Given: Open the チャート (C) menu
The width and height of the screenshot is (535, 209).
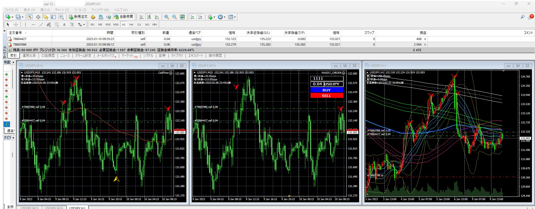Looking at the screenshot, I should (x=62, y=10).
